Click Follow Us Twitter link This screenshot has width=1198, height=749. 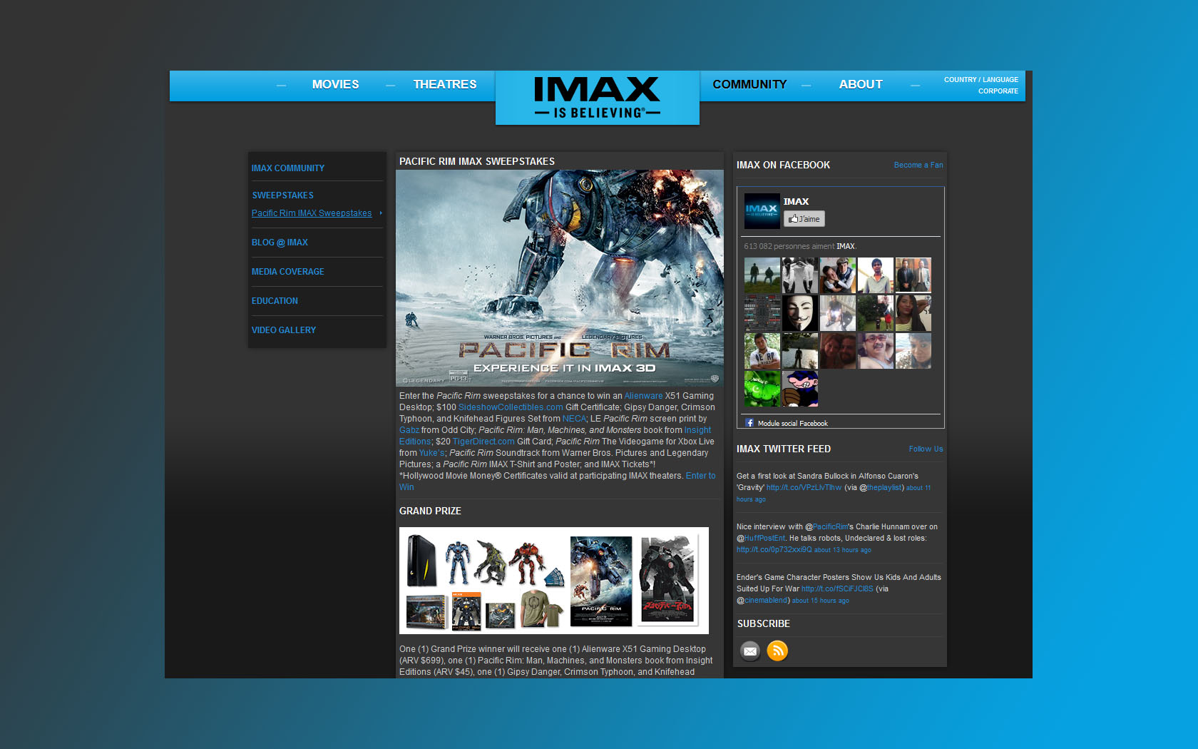pyautogui.click(x=926, y=449)
